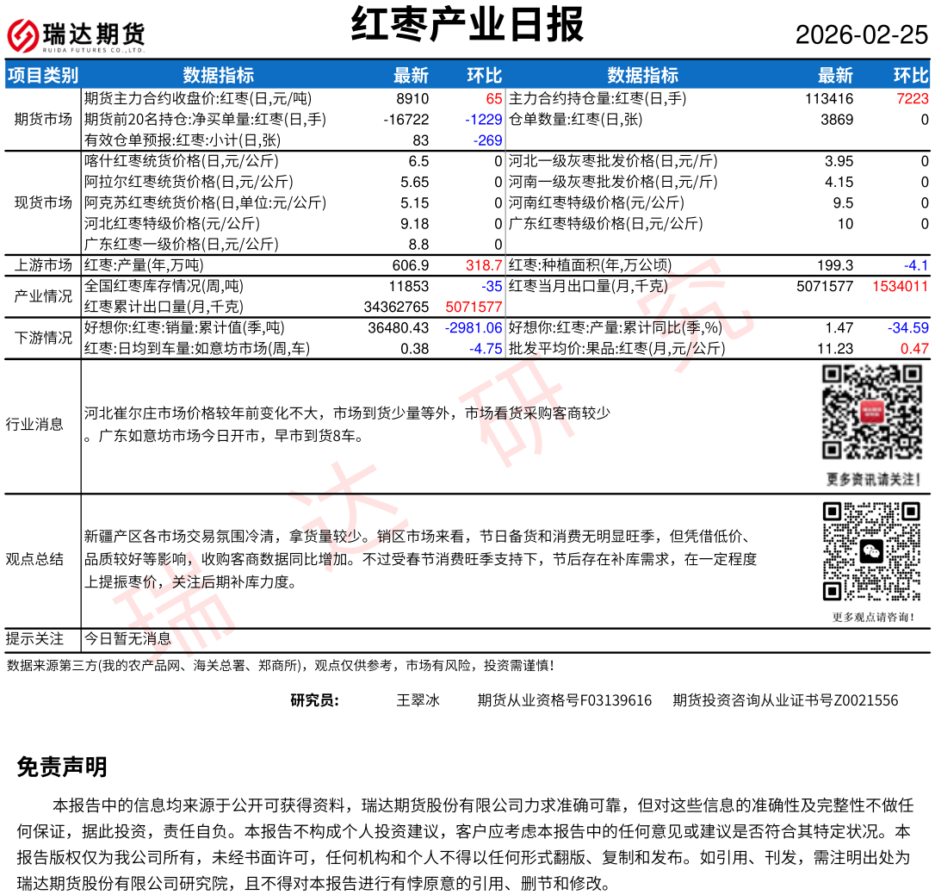Click the 现货市场 category label
Image resolution: width=935 pixels, height=895 pixels.
[x=42, y=202]
